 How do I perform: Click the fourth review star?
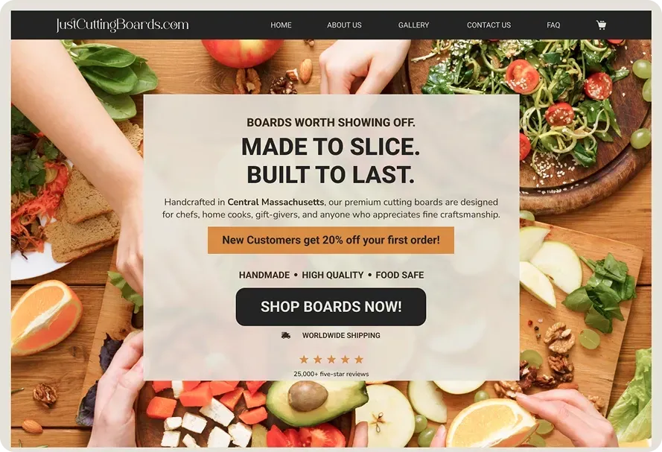pyautogui.click(x=345, y=360)
